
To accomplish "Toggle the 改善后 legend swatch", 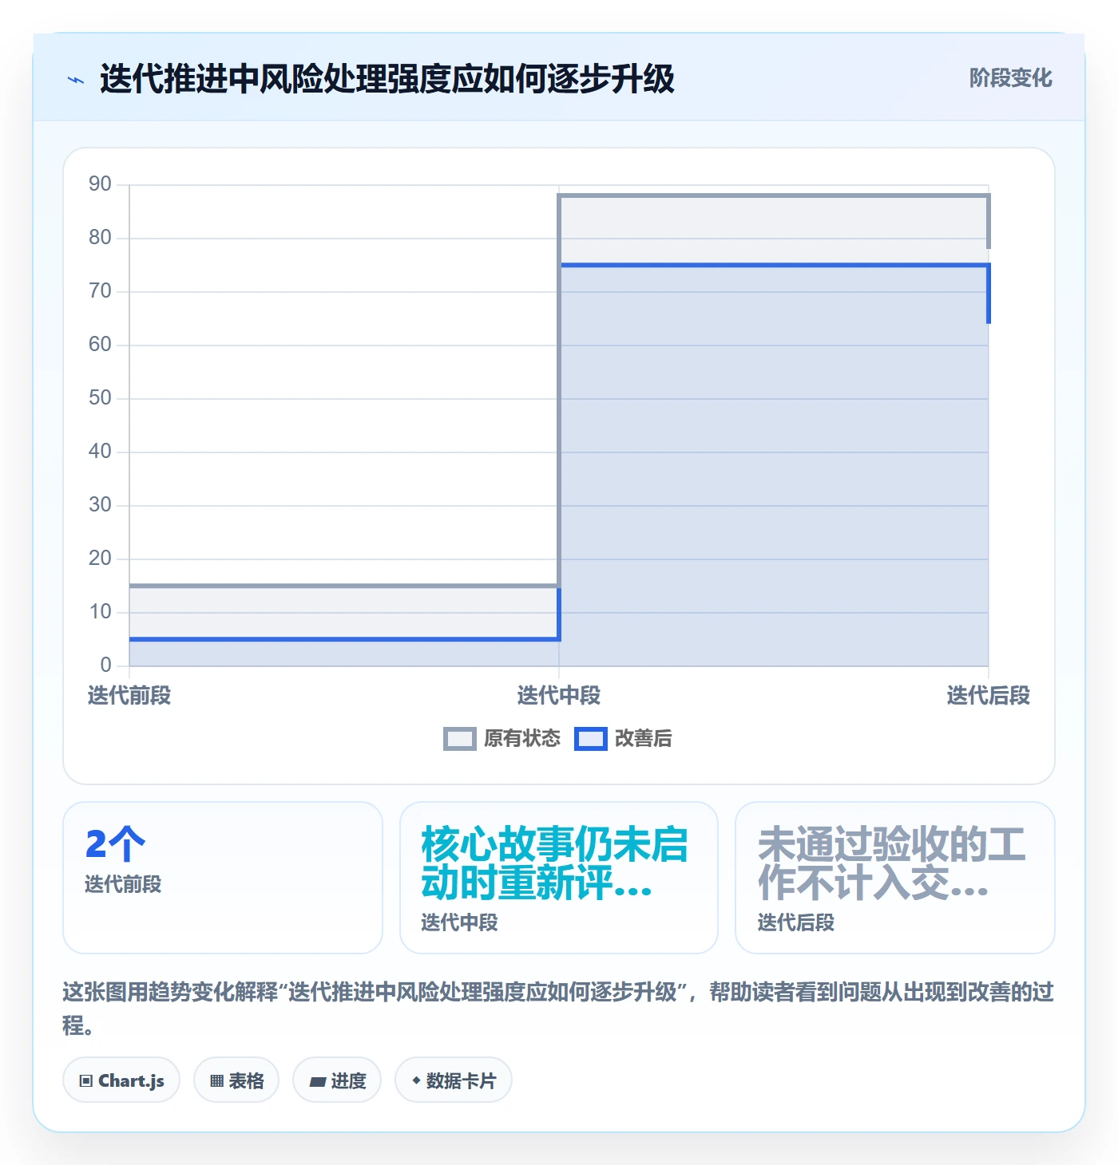I will (x=591, y=739).
